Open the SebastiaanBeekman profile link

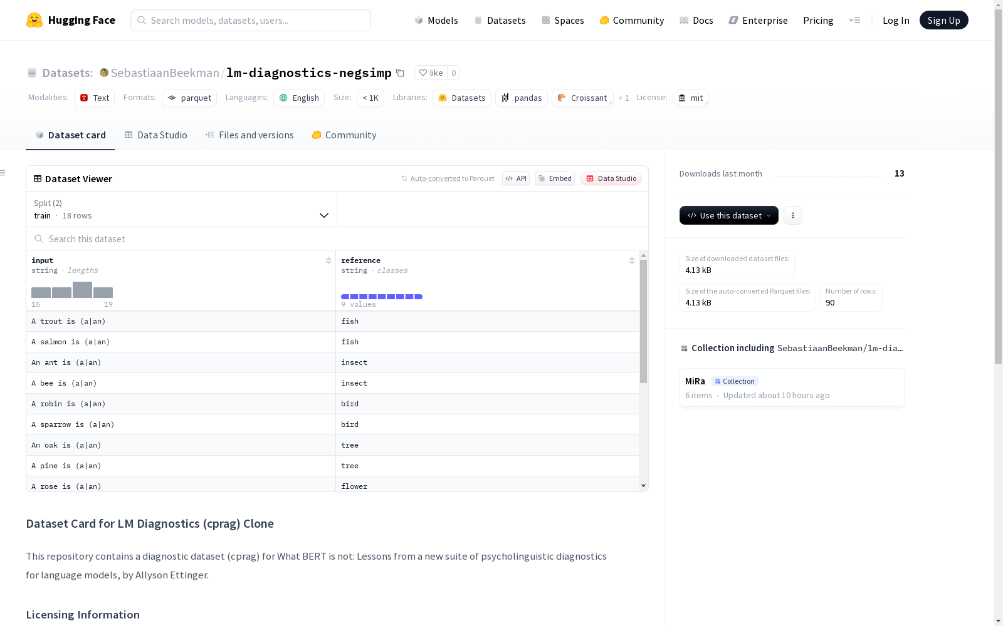click(x=165, y=73)
